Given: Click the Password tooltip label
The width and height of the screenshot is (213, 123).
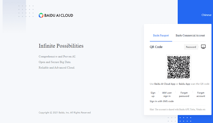Looking at the screenshot, I should [191, 47].
